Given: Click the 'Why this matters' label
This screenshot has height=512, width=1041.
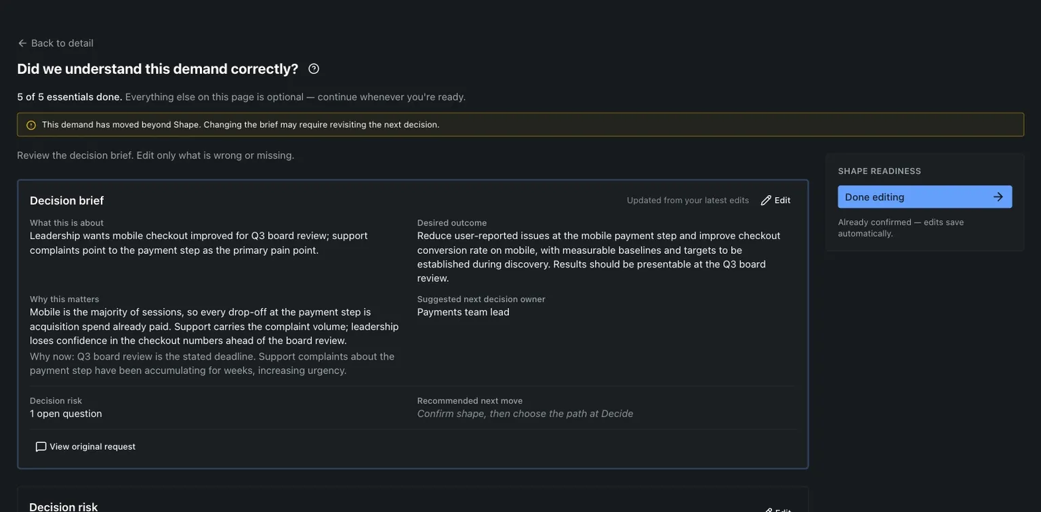Looking at the screenshot, I should pyautogui.click(x=64, y=299).
